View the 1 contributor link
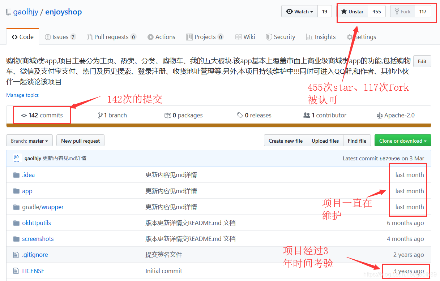The image size is (440, 281). point(325,115)
